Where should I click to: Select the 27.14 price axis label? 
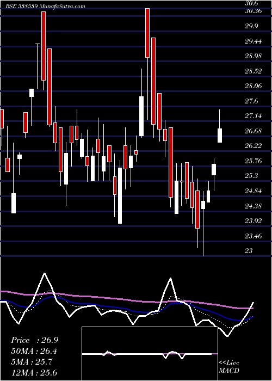pyautogui.click(x=254, y=116)
